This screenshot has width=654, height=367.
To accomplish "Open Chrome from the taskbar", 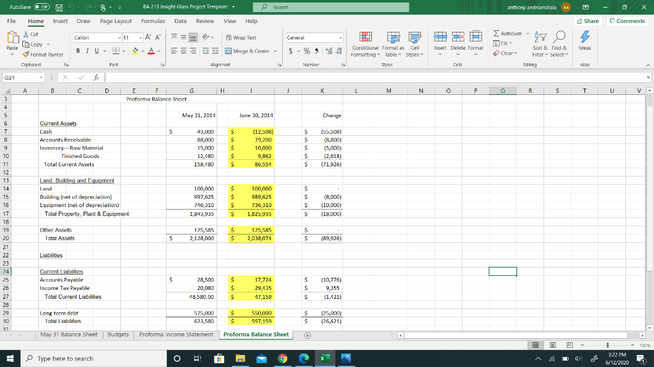I will [283, 358].
